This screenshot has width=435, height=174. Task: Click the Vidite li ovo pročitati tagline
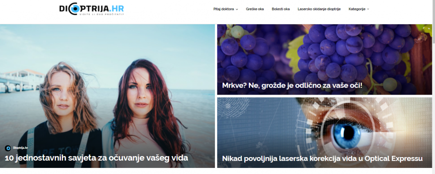pos(101,14)
